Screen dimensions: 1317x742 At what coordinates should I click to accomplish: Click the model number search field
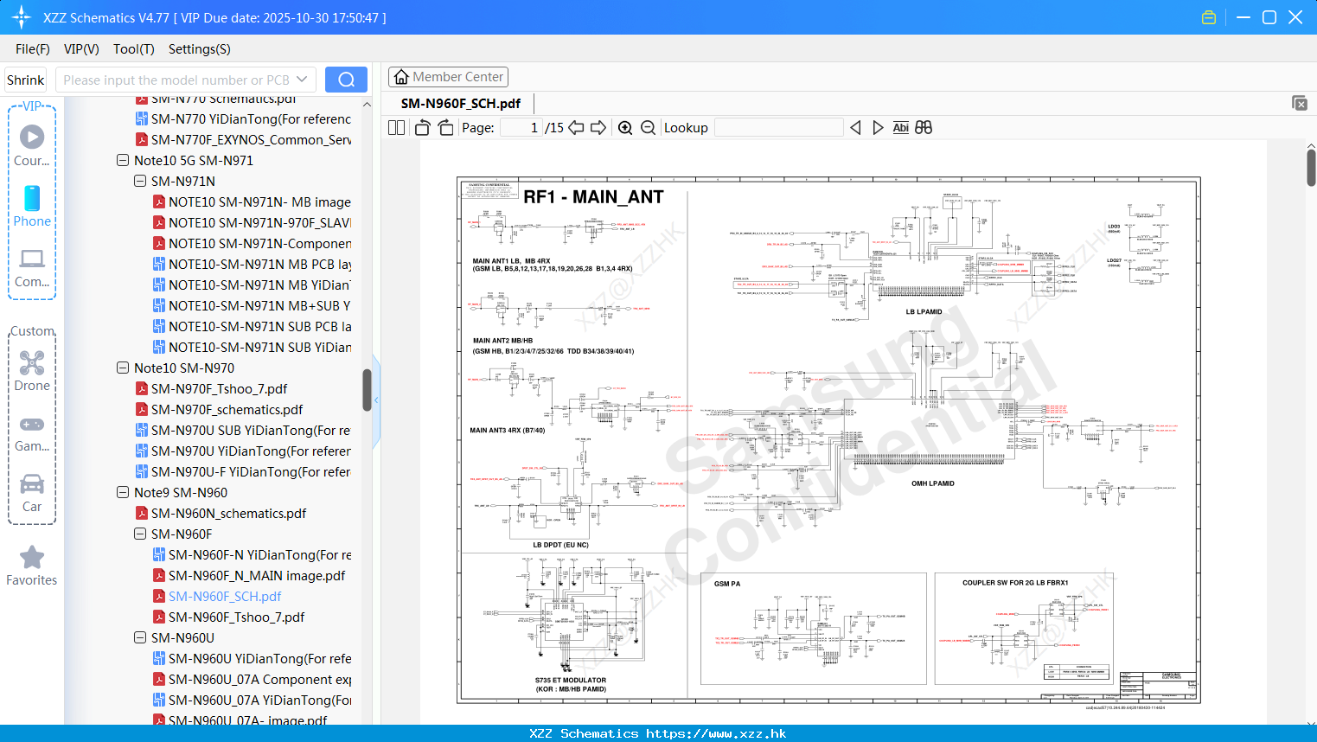(x=176, y=80)
